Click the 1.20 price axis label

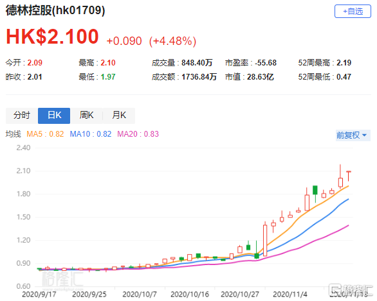pos(23,240)
